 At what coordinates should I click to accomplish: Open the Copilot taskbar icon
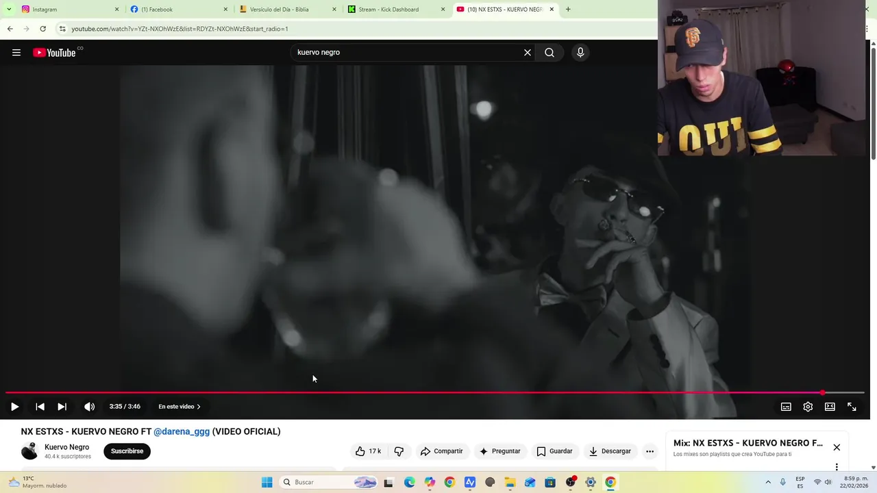(x=430, y=482)
